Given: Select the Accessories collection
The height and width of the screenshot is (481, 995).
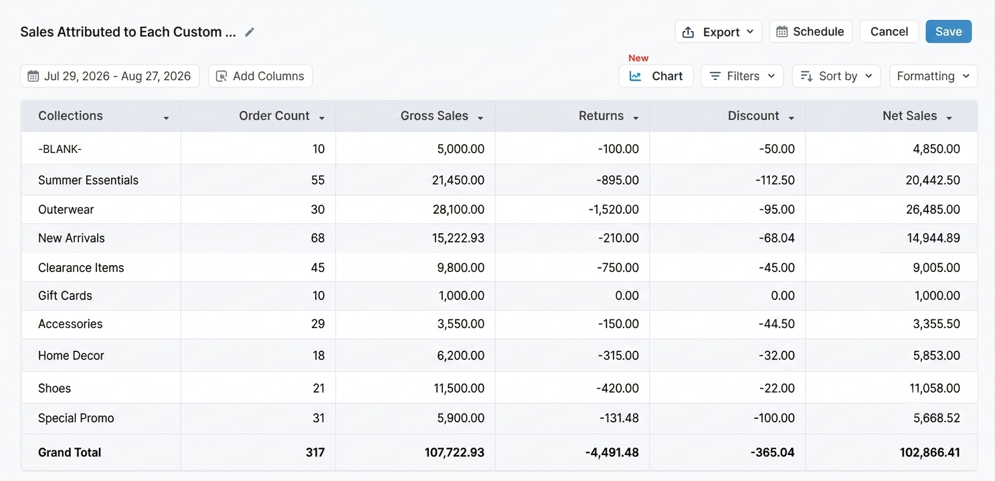Looking at the screenshot, I should pos(70,324).
